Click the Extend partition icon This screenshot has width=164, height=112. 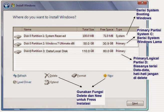47,82
